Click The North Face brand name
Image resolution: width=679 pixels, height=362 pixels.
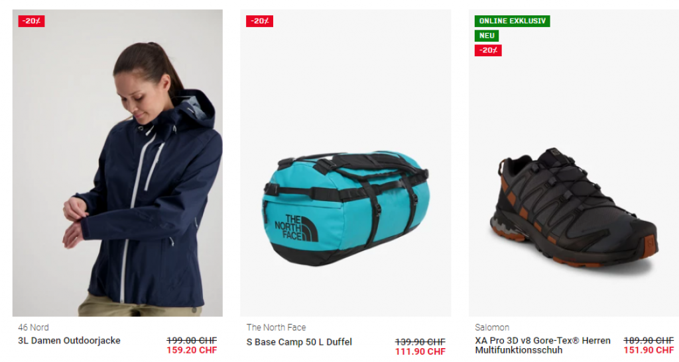276,328
